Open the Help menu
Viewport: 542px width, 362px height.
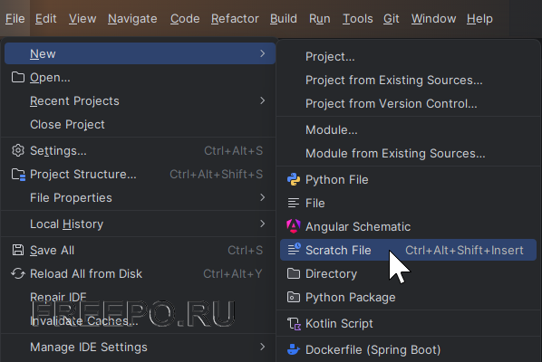479,19
